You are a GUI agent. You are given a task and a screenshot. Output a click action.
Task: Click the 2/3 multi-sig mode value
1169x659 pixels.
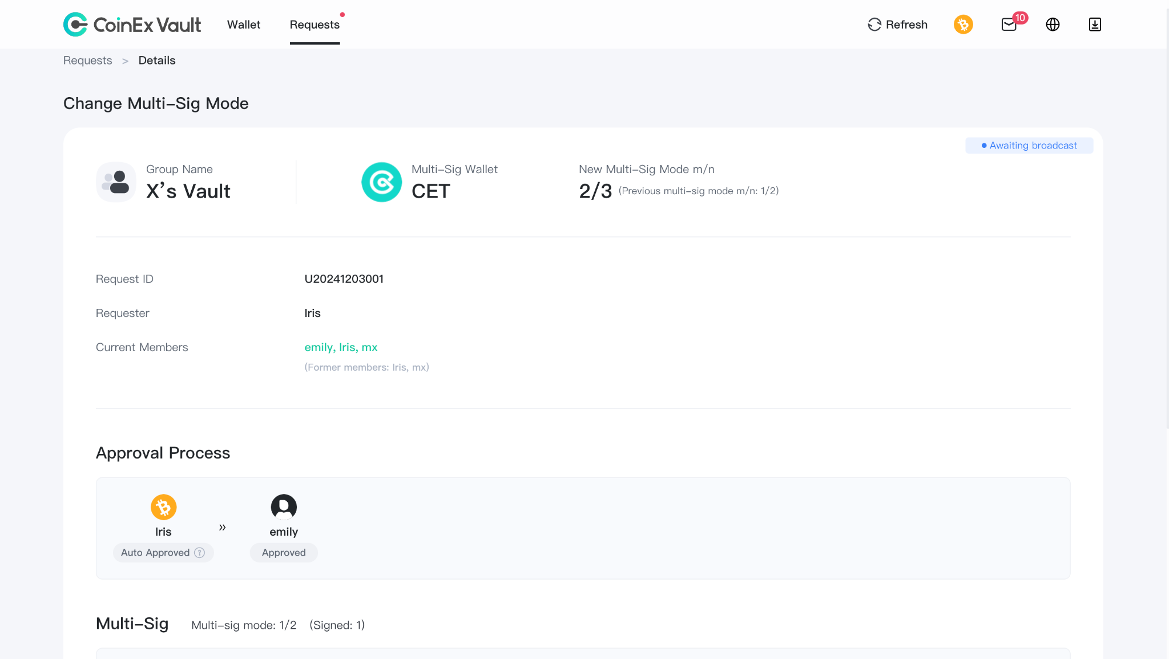point(595,191)
